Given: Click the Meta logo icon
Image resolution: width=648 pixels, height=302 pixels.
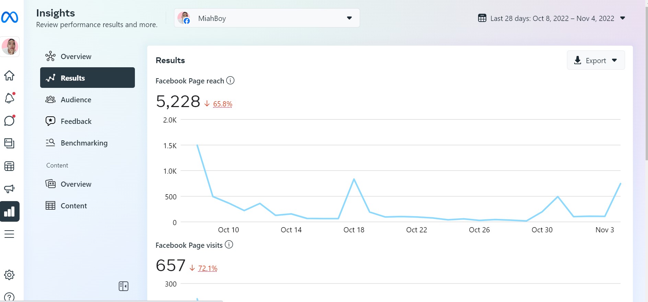Looking at the screenshot, I should 10,17.
